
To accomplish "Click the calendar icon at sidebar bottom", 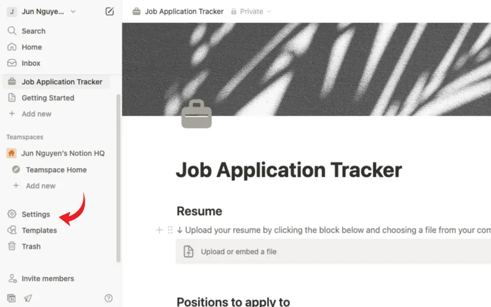I will (11, 298).
